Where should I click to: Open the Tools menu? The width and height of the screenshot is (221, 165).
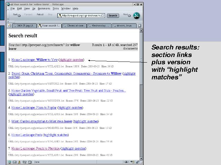click(56, 8)
